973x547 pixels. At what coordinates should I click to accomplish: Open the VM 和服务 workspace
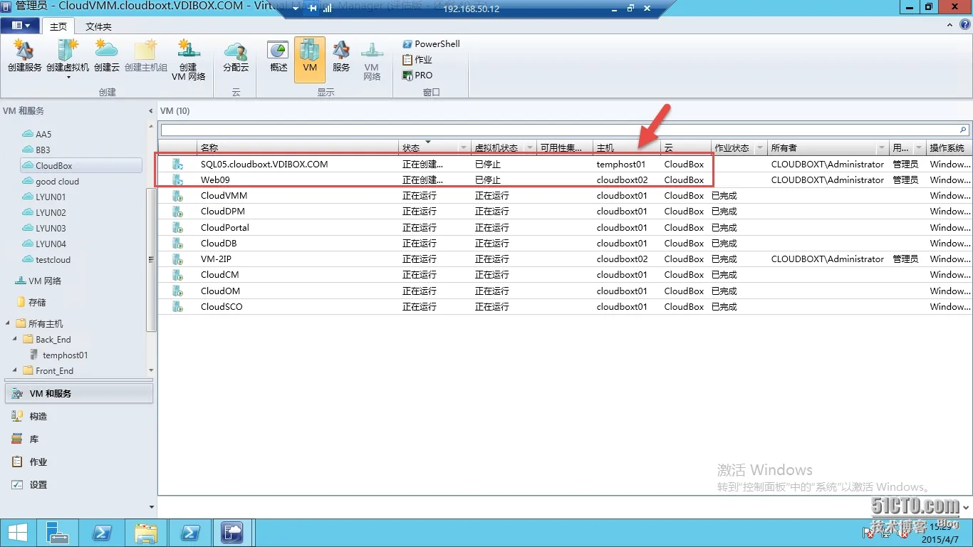coord(79,393)
